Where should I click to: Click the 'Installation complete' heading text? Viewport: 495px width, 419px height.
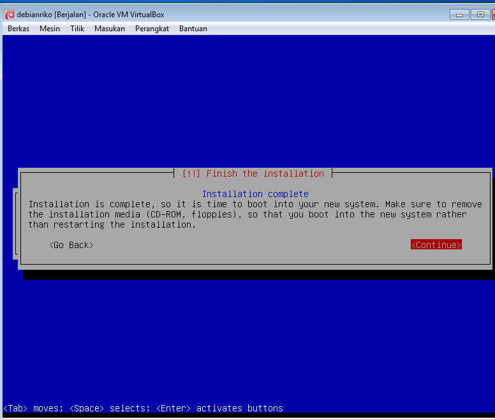(255, 194)
